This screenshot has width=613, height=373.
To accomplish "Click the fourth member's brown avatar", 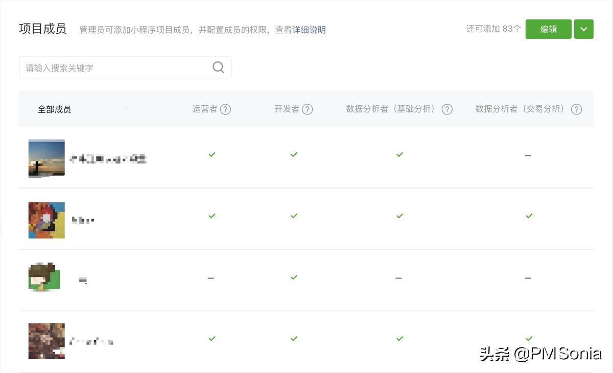I will point(46,341).
